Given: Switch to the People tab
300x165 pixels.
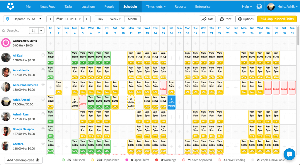Looking at the screenshot, I should click(109, 6).
